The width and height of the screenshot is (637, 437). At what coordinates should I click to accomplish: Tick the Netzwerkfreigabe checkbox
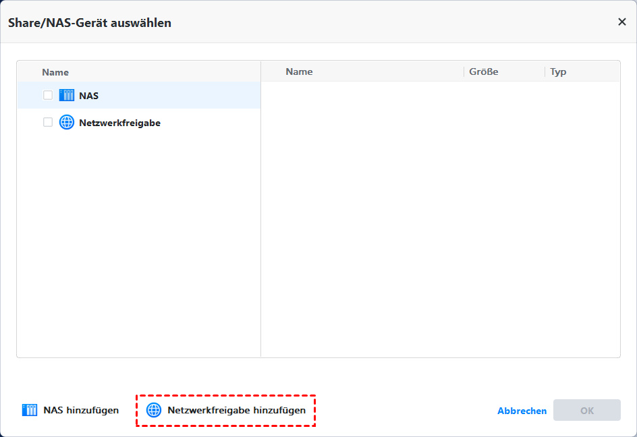(x=48, y=123)
